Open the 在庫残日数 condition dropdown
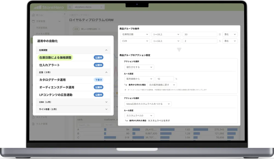This screenshot has width=274, height=159. (x=135, y=34)
